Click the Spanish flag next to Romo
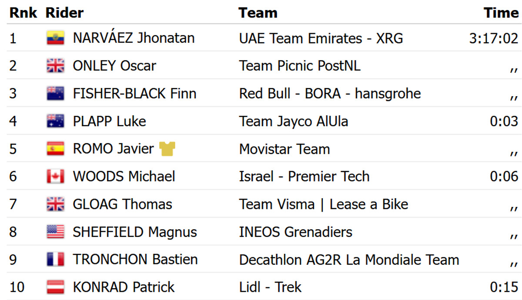Viewport: 522px width, 300px height. point(55,149)
